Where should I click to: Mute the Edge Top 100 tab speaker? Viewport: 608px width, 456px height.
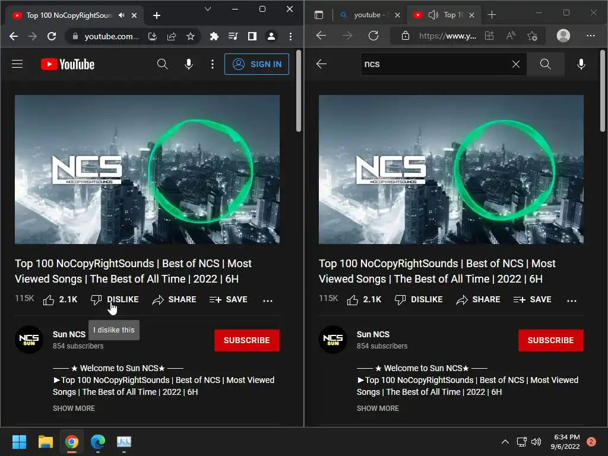[x=433, y=15]
